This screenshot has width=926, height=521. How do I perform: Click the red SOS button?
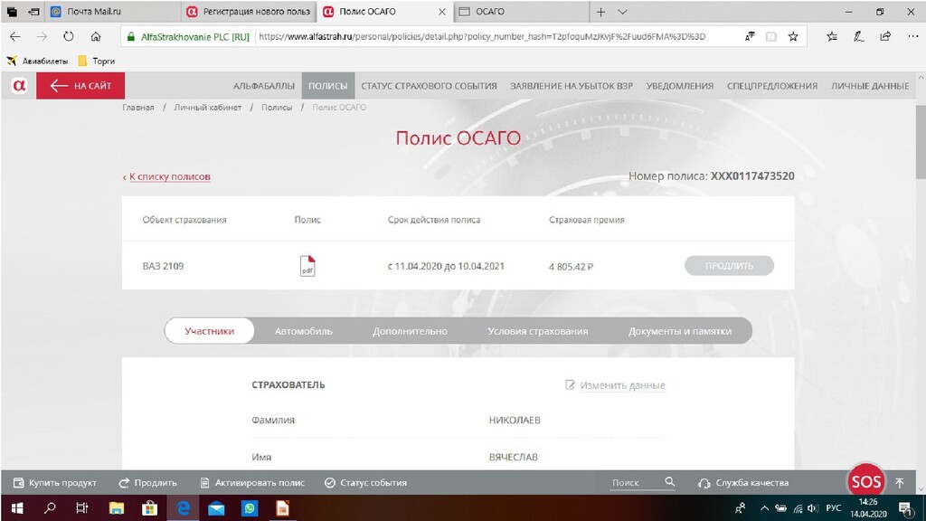(865, 482)
